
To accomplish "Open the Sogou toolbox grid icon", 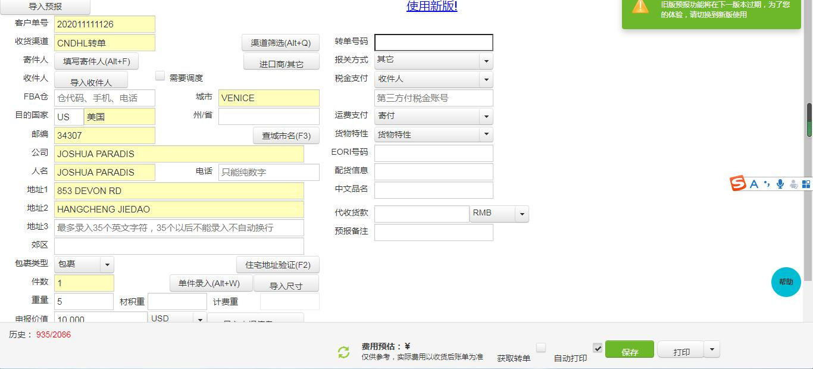I will point(805,184).
